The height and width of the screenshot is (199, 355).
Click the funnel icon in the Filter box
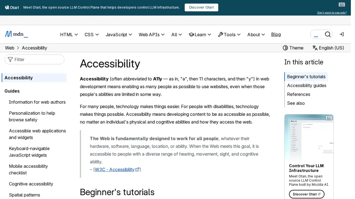pyautogui.click(x=10, y=60)
